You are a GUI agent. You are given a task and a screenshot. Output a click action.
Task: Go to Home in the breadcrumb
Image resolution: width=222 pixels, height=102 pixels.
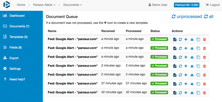(21, 5)
